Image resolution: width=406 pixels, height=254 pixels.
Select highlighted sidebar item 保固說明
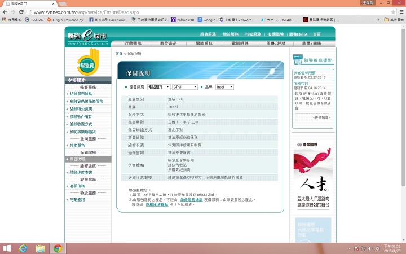88,159
